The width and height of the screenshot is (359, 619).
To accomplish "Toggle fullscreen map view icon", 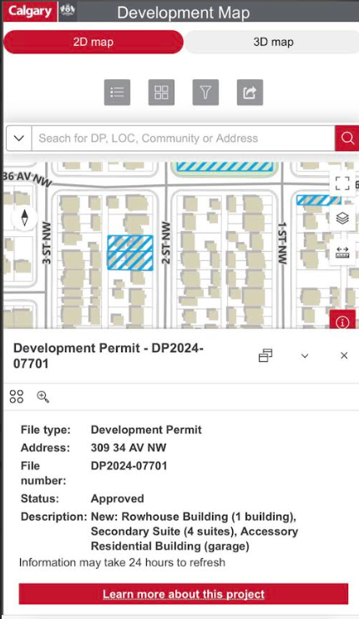I will click(x=342, y=184).
